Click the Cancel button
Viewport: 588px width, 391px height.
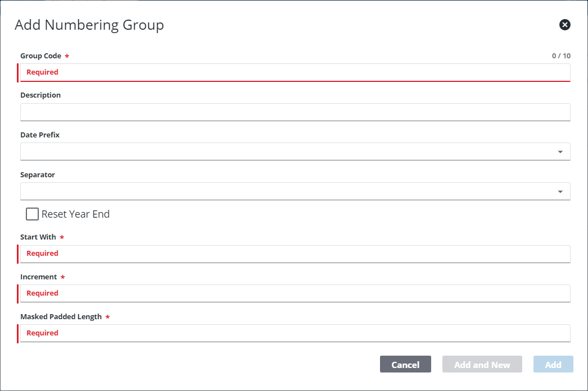[x=405, y=364]
